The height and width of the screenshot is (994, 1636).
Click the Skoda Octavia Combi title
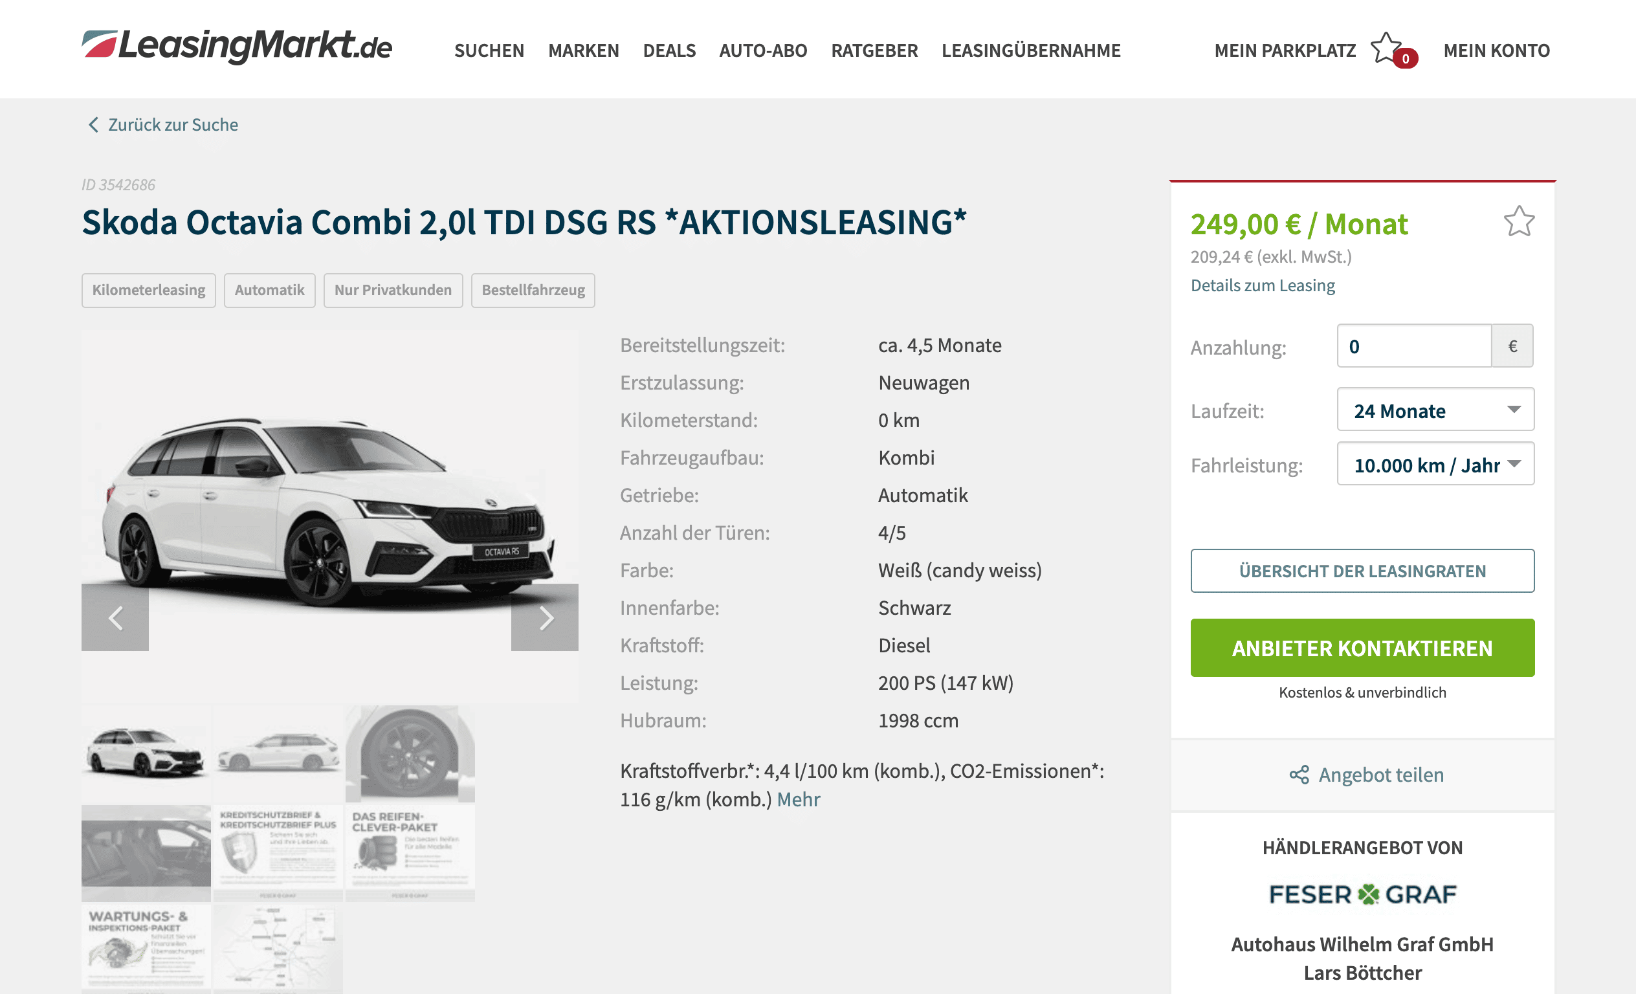[524, 223]
